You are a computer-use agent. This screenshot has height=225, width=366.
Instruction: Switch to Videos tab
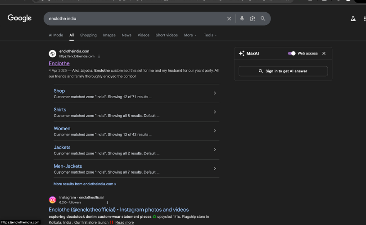tap(143, 35)
